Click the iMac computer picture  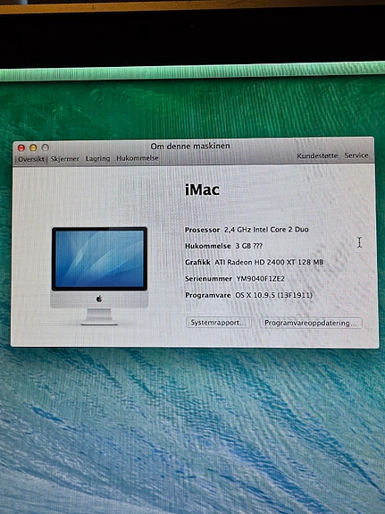tap(99, 276)
